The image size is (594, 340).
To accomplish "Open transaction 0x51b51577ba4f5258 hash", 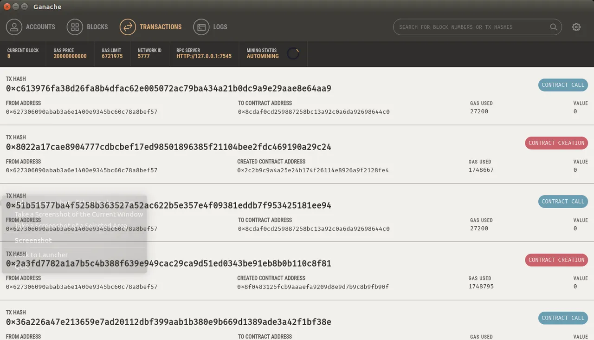I will tap(168, 205).
